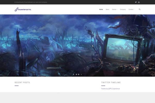Open the site search magnifier icon
This screenshot has height=103, width=155.
(139, 9)
